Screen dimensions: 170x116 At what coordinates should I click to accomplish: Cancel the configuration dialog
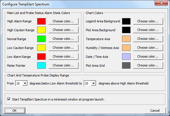coord(155,111)
